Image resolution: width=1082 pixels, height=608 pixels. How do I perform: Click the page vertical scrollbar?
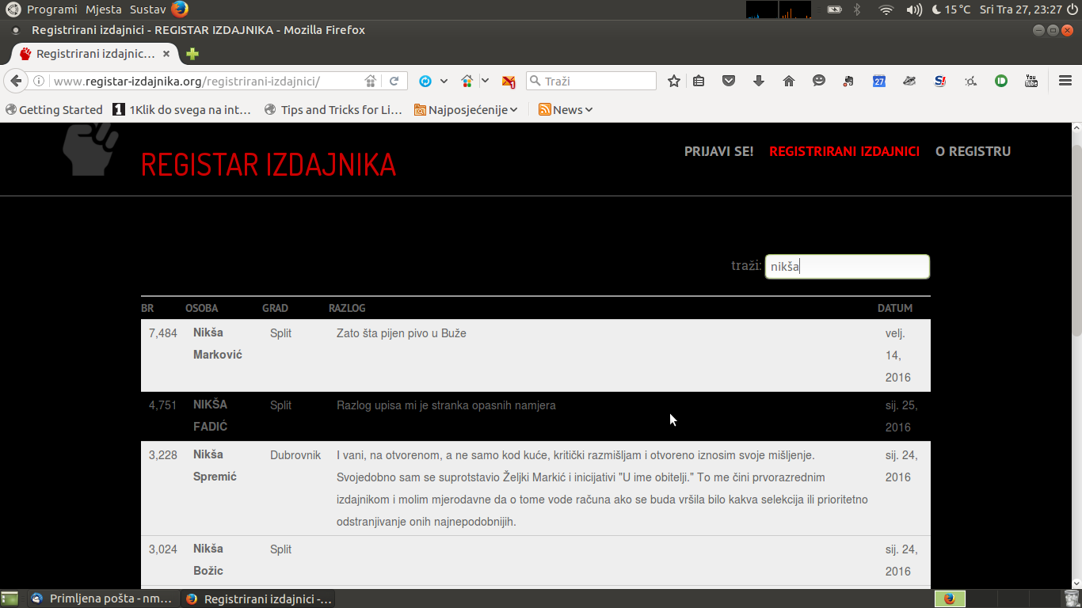pos(1076,237)
